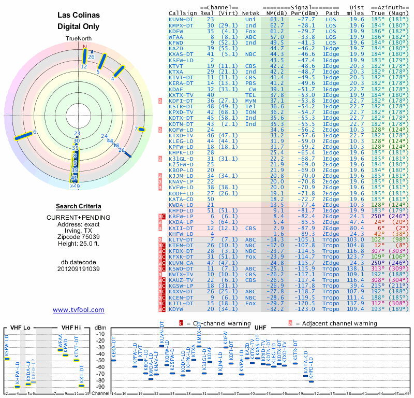This screenshot has height=398, width=414.
Task: Click the db datecode value 201209191039
Action: tap(79, 269)
